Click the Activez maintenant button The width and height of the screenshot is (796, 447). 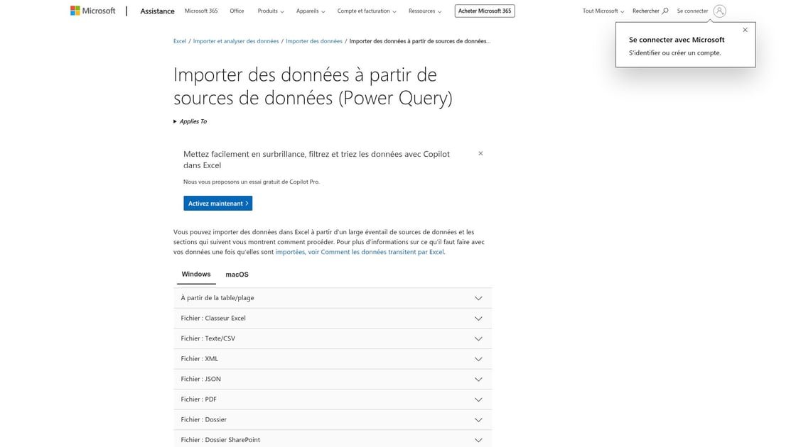217,203
